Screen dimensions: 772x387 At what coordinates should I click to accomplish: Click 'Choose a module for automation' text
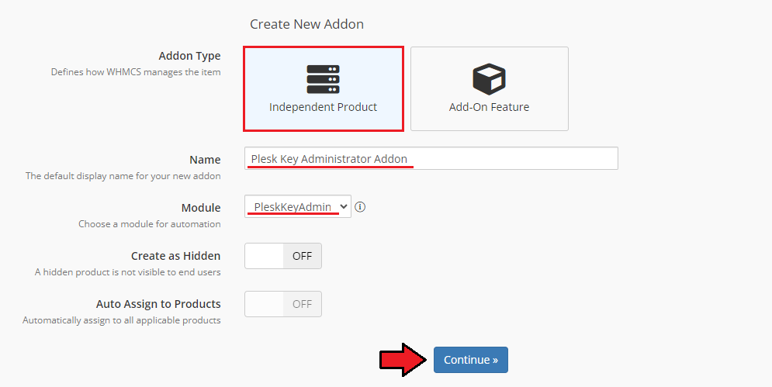click(150, 224)
